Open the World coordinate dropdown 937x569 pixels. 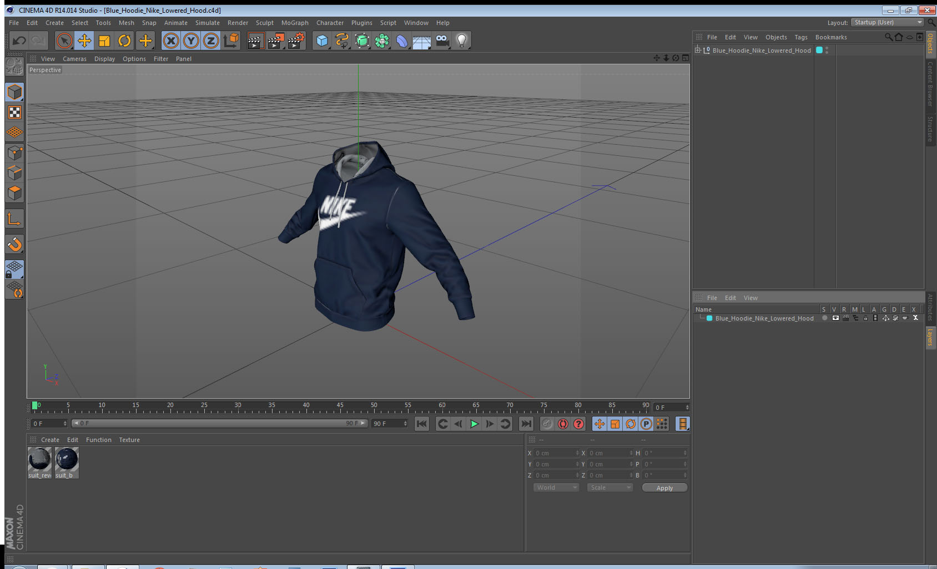(556, 487)
